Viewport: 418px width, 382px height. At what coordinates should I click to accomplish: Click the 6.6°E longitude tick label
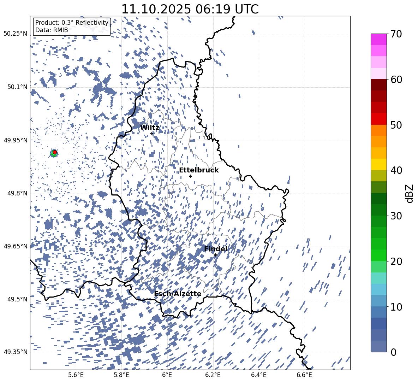tap(304, 375)
